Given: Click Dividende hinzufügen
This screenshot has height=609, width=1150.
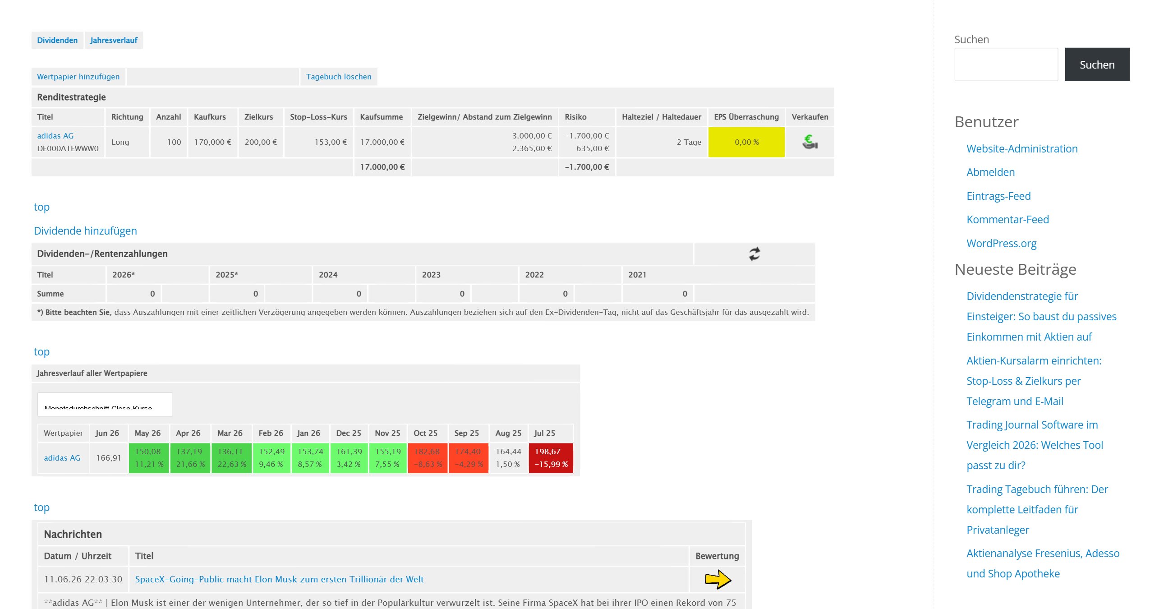Looking at the screenshot, I should pyautogui.click(x=85, y=231).
